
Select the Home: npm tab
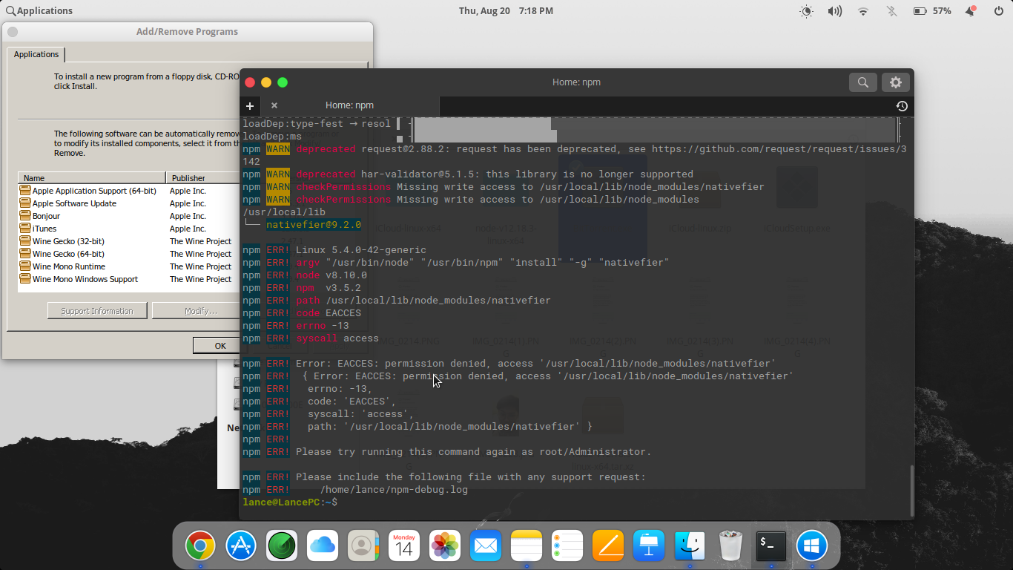(x=349, y=105)
